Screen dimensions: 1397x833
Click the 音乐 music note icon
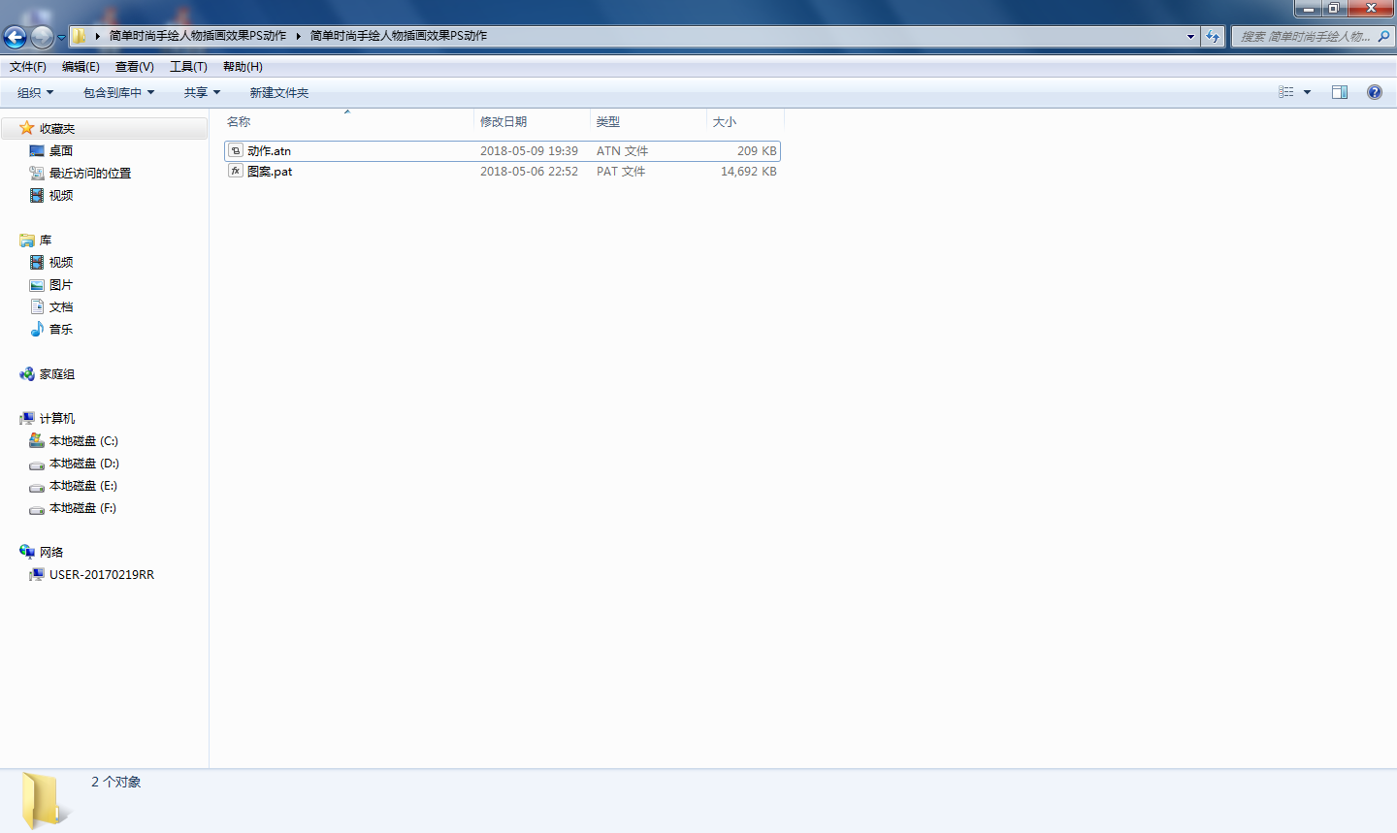click(x=37, y=329)
